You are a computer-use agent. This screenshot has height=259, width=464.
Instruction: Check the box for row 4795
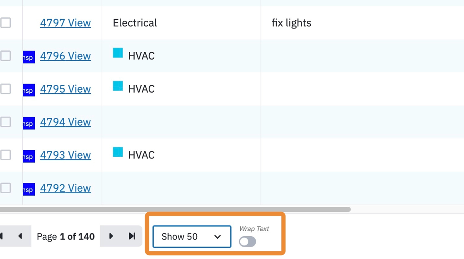pos(6,89)
